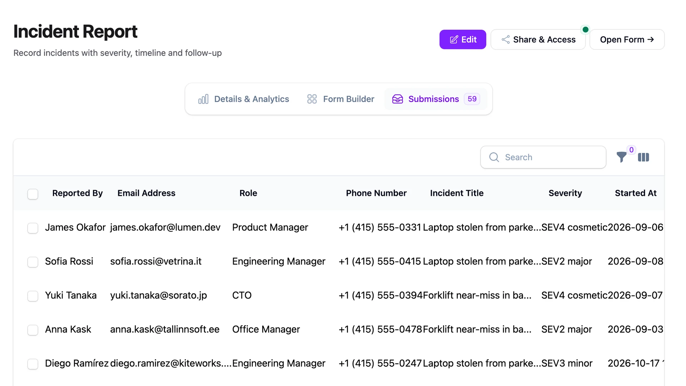Click the Open Form button
Screen dimensions: 686x386
coord(627,39)
